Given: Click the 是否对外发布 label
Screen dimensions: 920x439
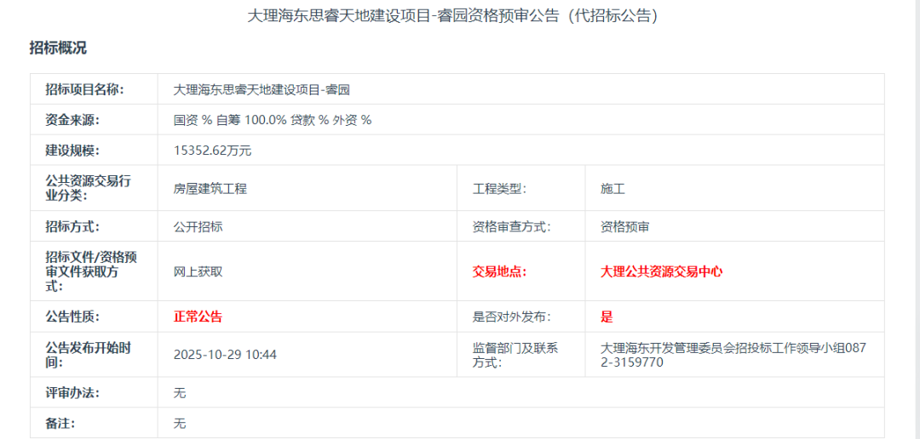Looking at the screenshot, I should pos(512,317).
